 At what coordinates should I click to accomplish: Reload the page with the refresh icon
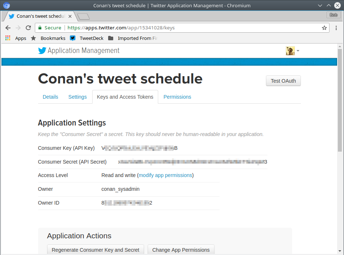(x=28, y=28)
